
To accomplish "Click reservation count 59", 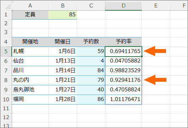I will coord(91,52).
